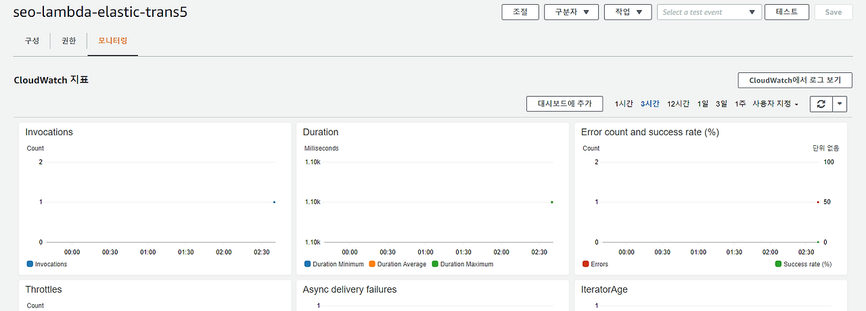
Task: Click the 테스트 button
Action: point(787,12)
